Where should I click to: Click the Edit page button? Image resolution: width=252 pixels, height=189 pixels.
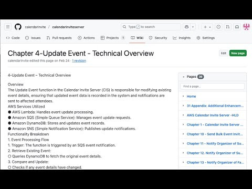click(x=224, y=53)
